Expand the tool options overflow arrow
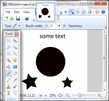 [106, 28]
